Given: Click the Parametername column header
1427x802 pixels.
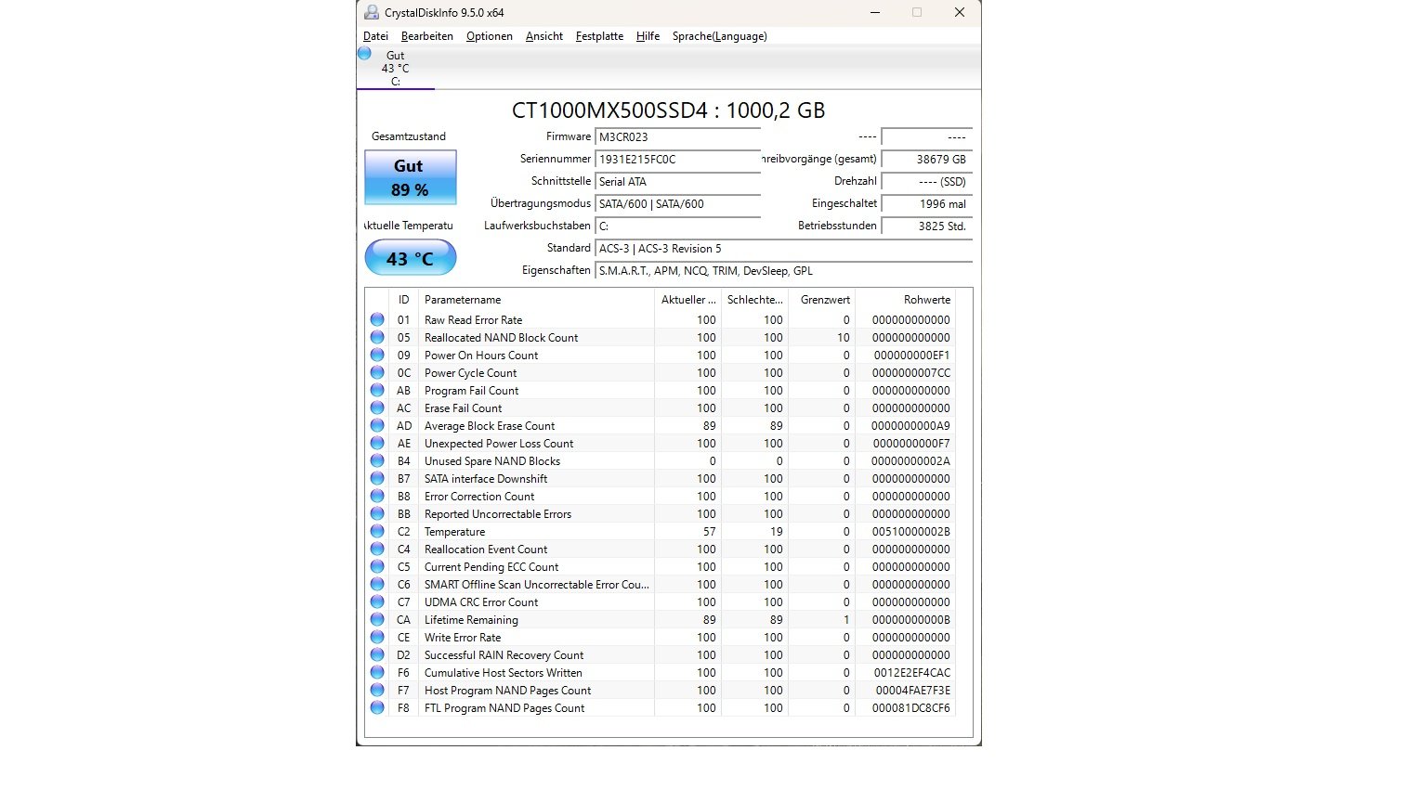Looking at the screenshot, I should [x=537, y=300].
